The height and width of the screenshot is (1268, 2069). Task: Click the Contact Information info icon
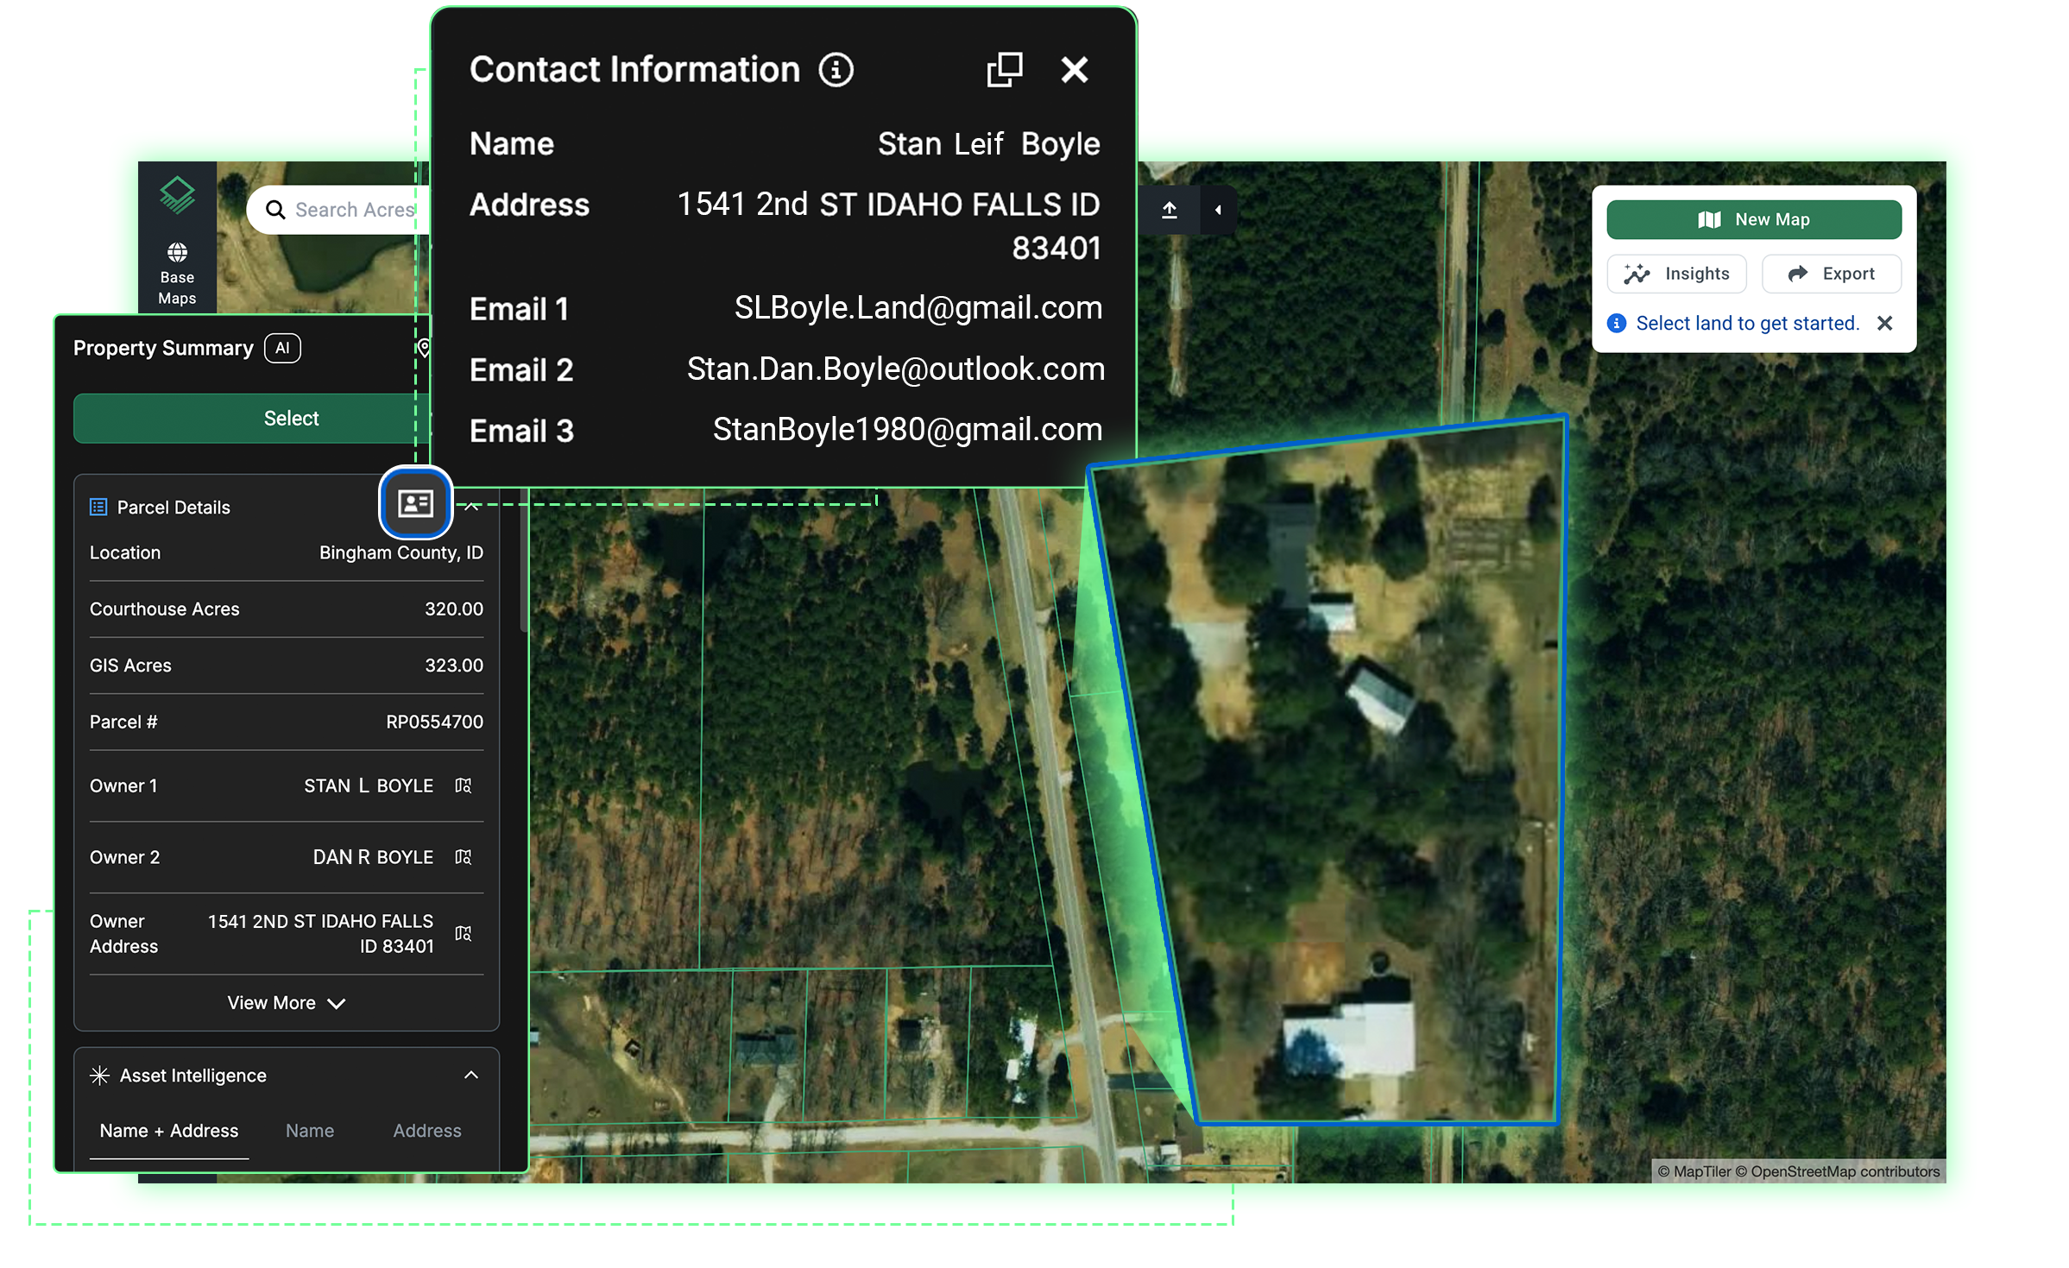click(836, 70)
